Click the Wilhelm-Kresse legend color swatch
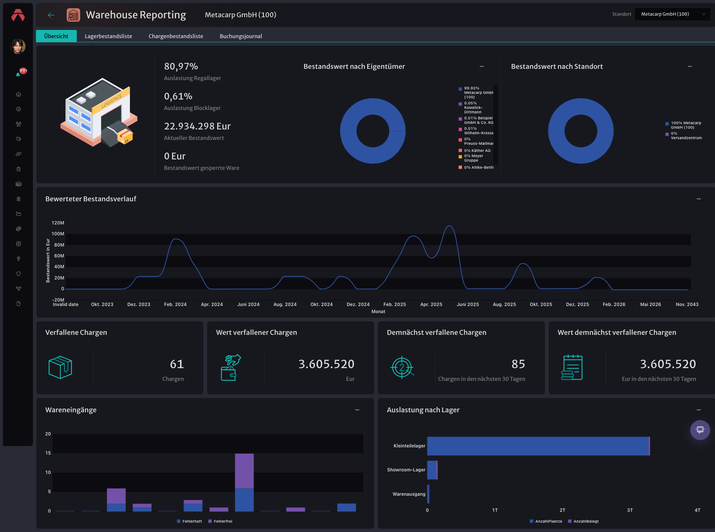The height and width of the screenshot is (532, 715). point(460,129)
